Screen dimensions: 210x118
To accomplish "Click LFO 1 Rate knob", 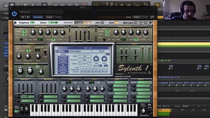I will [64, 89].
